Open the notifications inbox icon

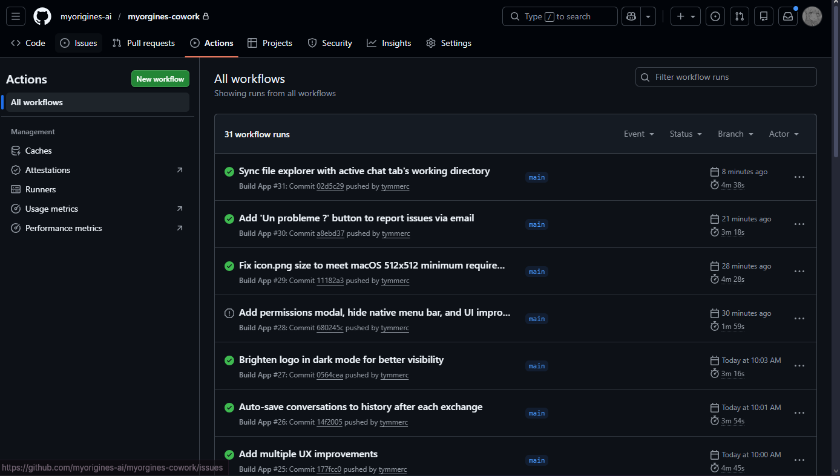pyautogui.click(x=788, y=16)
